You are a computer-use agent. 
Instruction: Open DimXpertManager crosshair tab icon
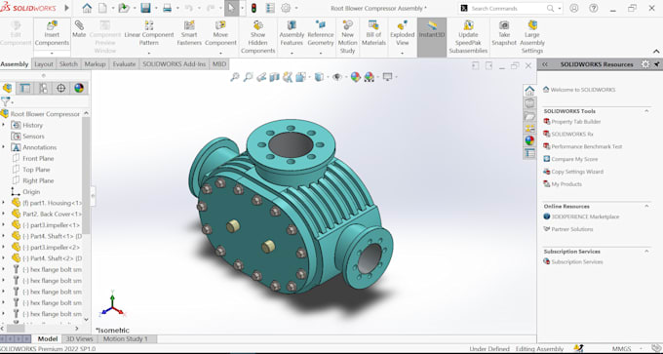pos(60,88)
